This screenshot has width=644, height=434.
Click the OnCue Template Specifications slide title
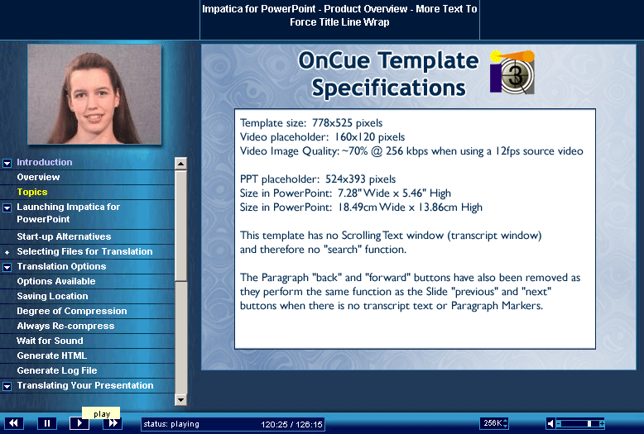pyautogui.click(x=388, y=74)
